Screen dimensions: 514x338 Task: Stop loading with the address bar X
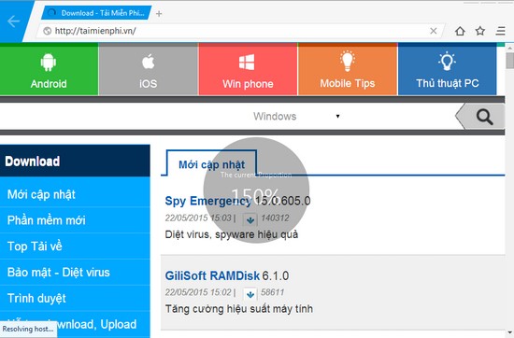[x=433, y=31]
